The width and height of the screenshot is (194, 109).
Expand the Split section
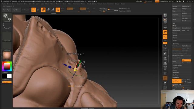coord(174,23)
